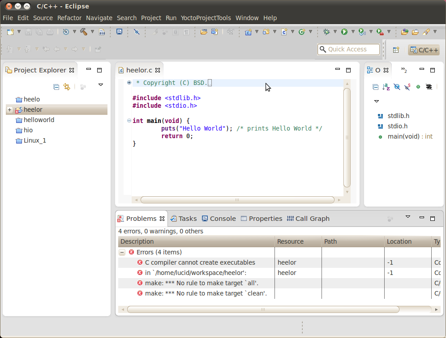
Task: Switch to the C/C++ perspective button
Action: (424, 51)
